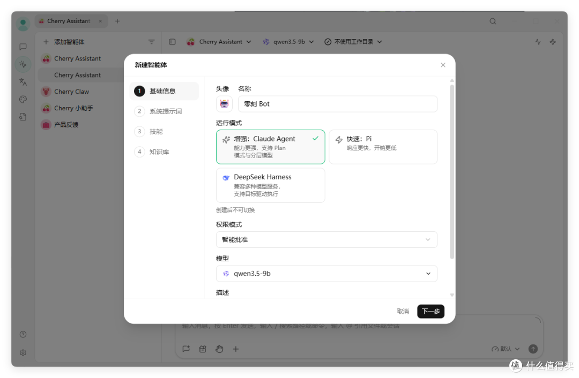579x378 pixels.
Task: Select the first Cherry Assistant agent with cherry icon
Action: 81,58
